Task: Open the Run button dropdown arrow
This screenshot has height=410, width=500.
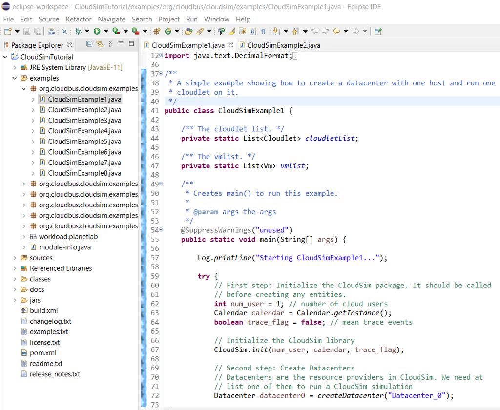Action: (x=106, y=31)
